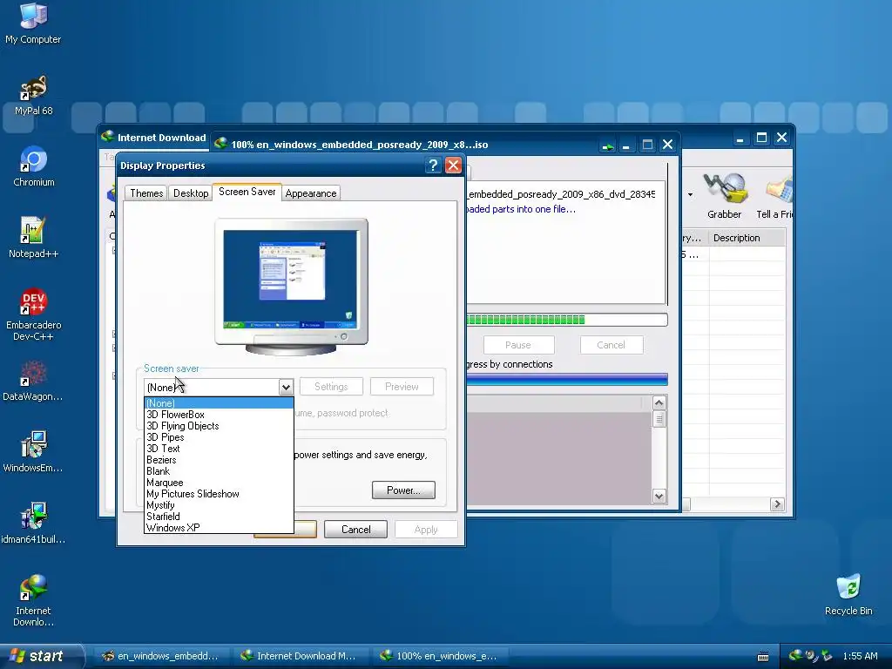Select the Screen Saver tab

(x=247, y=192)
